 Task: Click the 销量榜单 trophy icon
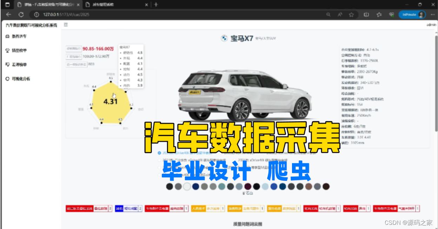[7, 50]
